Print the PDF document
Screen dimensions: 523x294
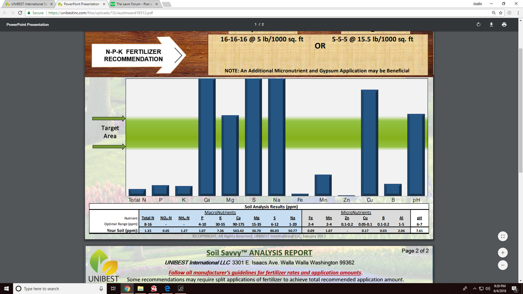coord(504,24)
